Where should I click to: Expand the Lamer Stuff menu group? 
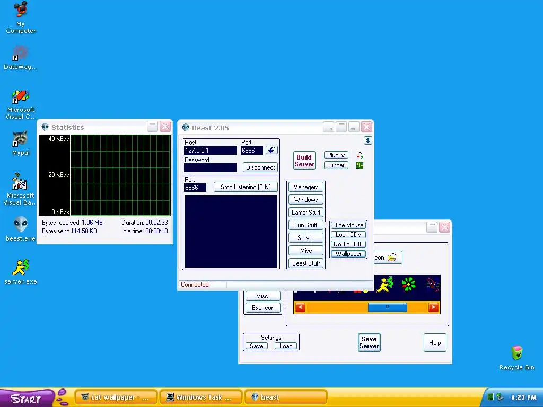306,213
